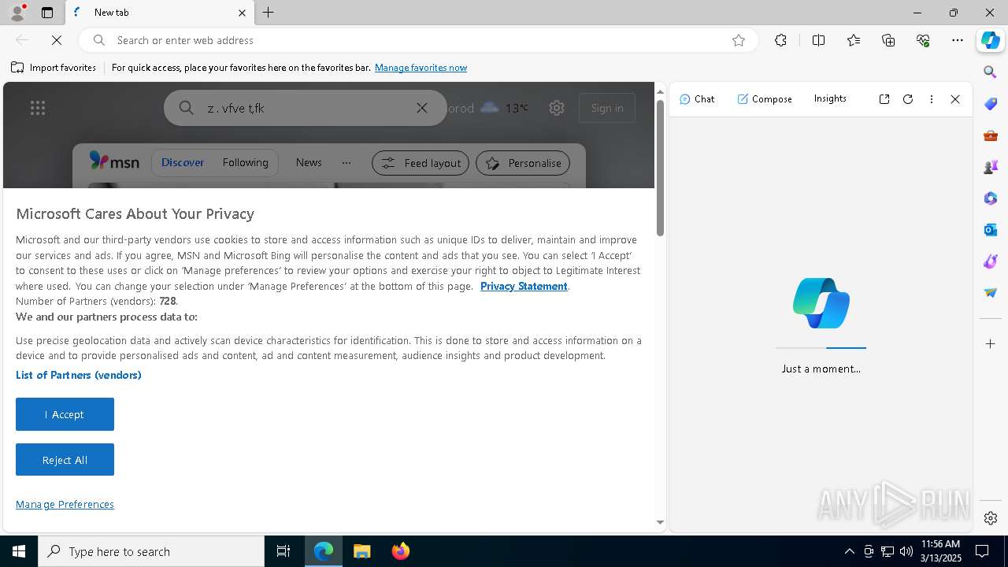Open the News tab
Viewport: 1008px width, 567px height.
[x=309, y=162]
